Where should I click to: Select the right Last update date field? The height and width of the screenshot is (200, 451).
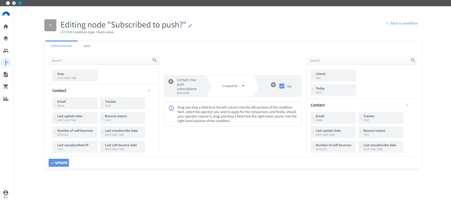point(333,132)
